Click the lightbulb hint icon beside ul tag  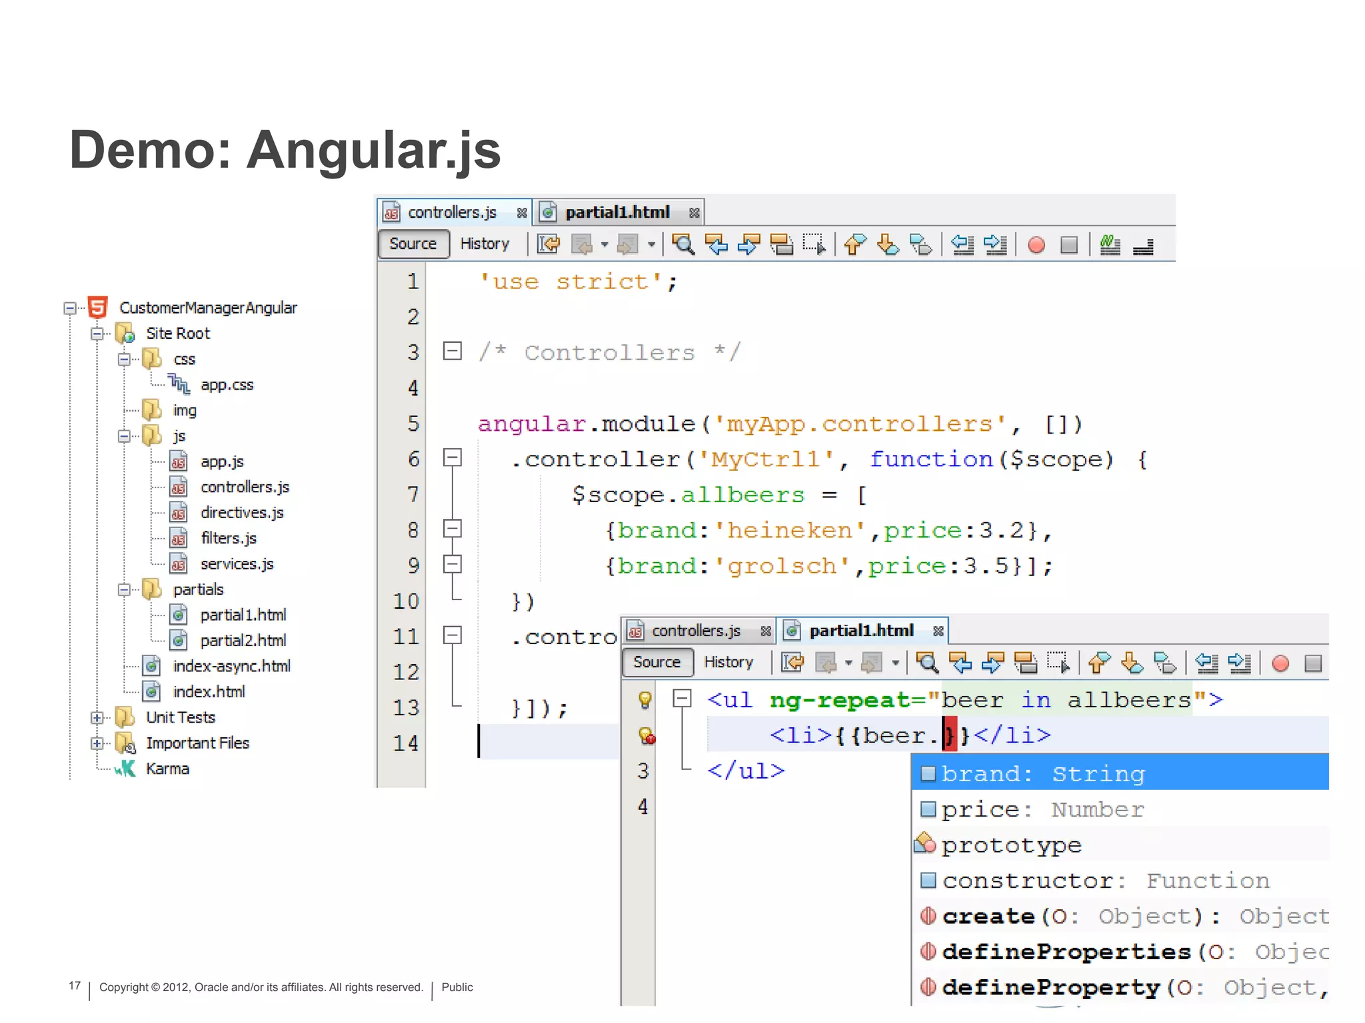[x=645, y=699]
